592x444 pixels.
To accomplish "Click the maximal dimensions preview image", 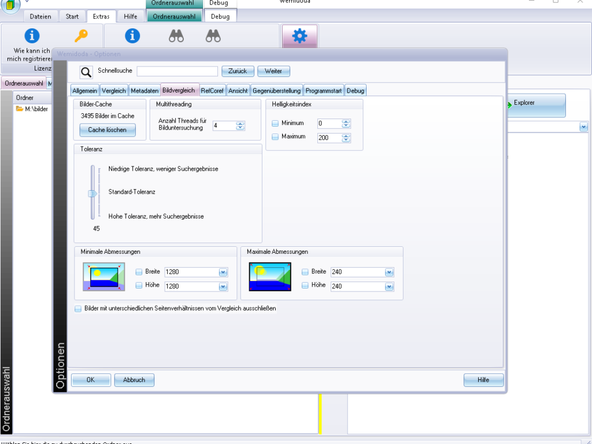I will click(270, 277).
